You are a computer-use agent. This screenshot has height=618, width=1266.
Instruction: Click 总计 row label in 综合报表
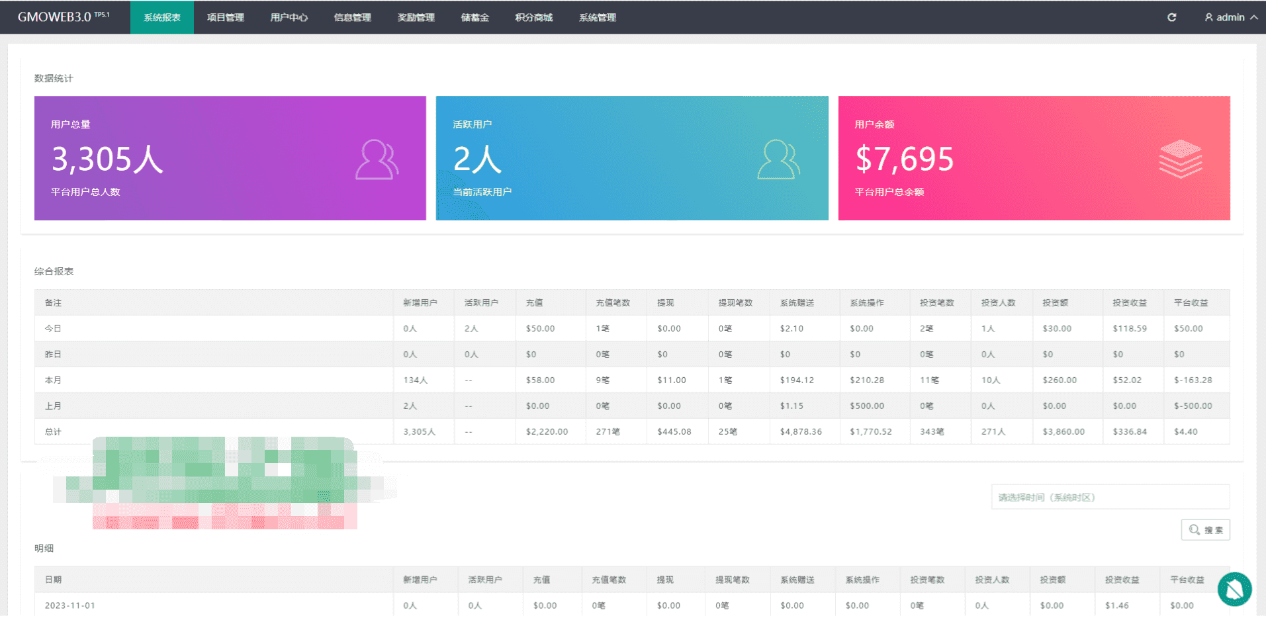(x=53, y=431)
